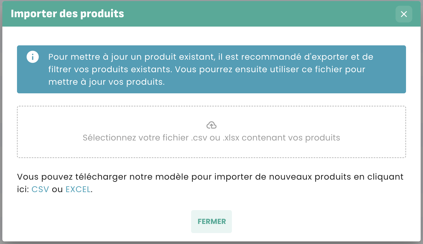Click the 'ici:' text before the CSV link
The height and width of the screenshot is (244, 423).
pyautogui.click(x=23, y=189)
